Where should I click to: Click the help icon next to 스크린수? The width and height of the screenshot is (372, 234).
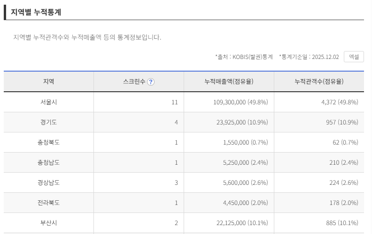point(151,82)
